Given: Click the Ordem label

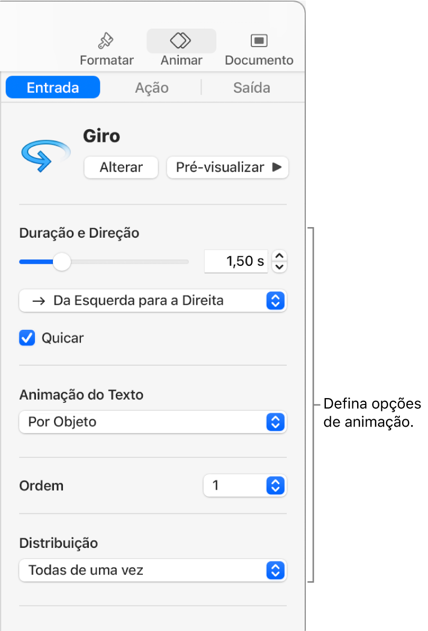Looking at the screenshot, I should (41, 486).
